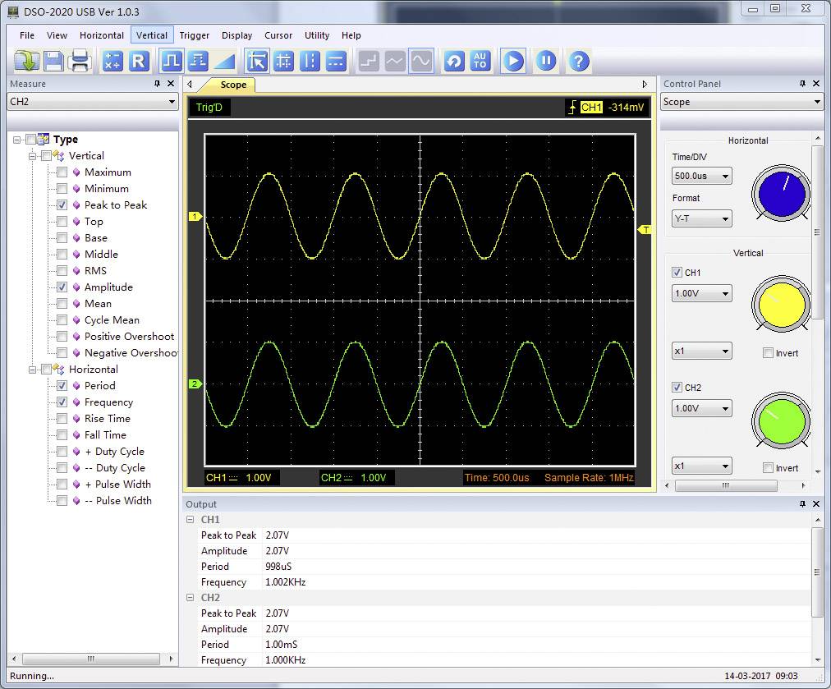Activate the AUTO setup function

(480, 60)
